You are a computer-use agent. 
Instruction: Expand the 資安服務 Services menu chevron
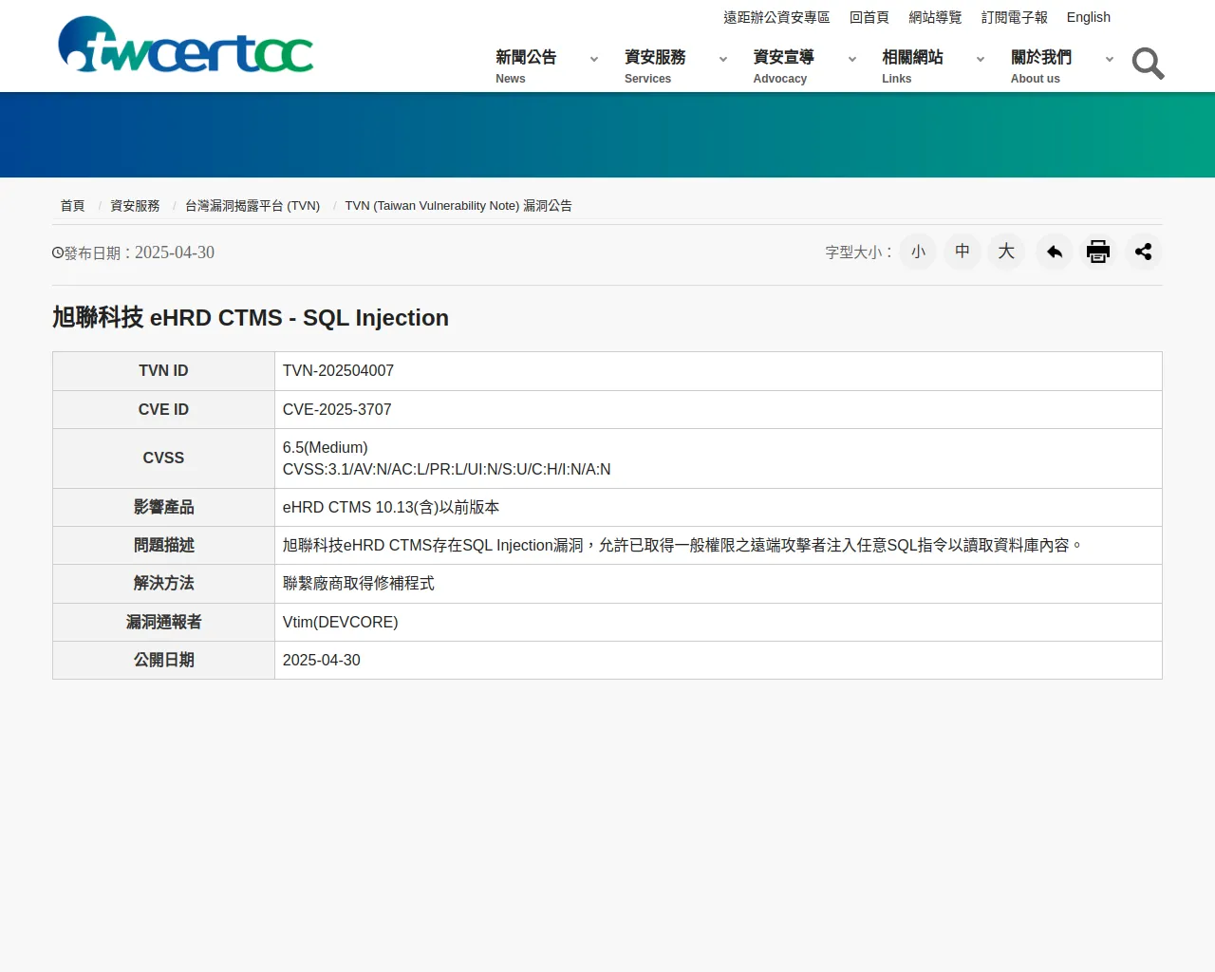(723, 59)
